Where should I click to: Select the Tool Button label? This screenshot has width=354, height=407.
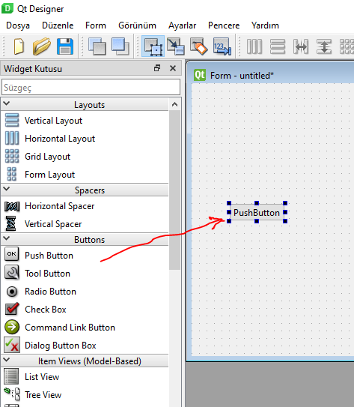click(47, 274)
